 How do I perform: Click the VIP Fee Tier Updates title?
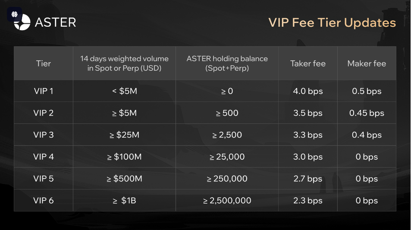click(x=332, y=22)
